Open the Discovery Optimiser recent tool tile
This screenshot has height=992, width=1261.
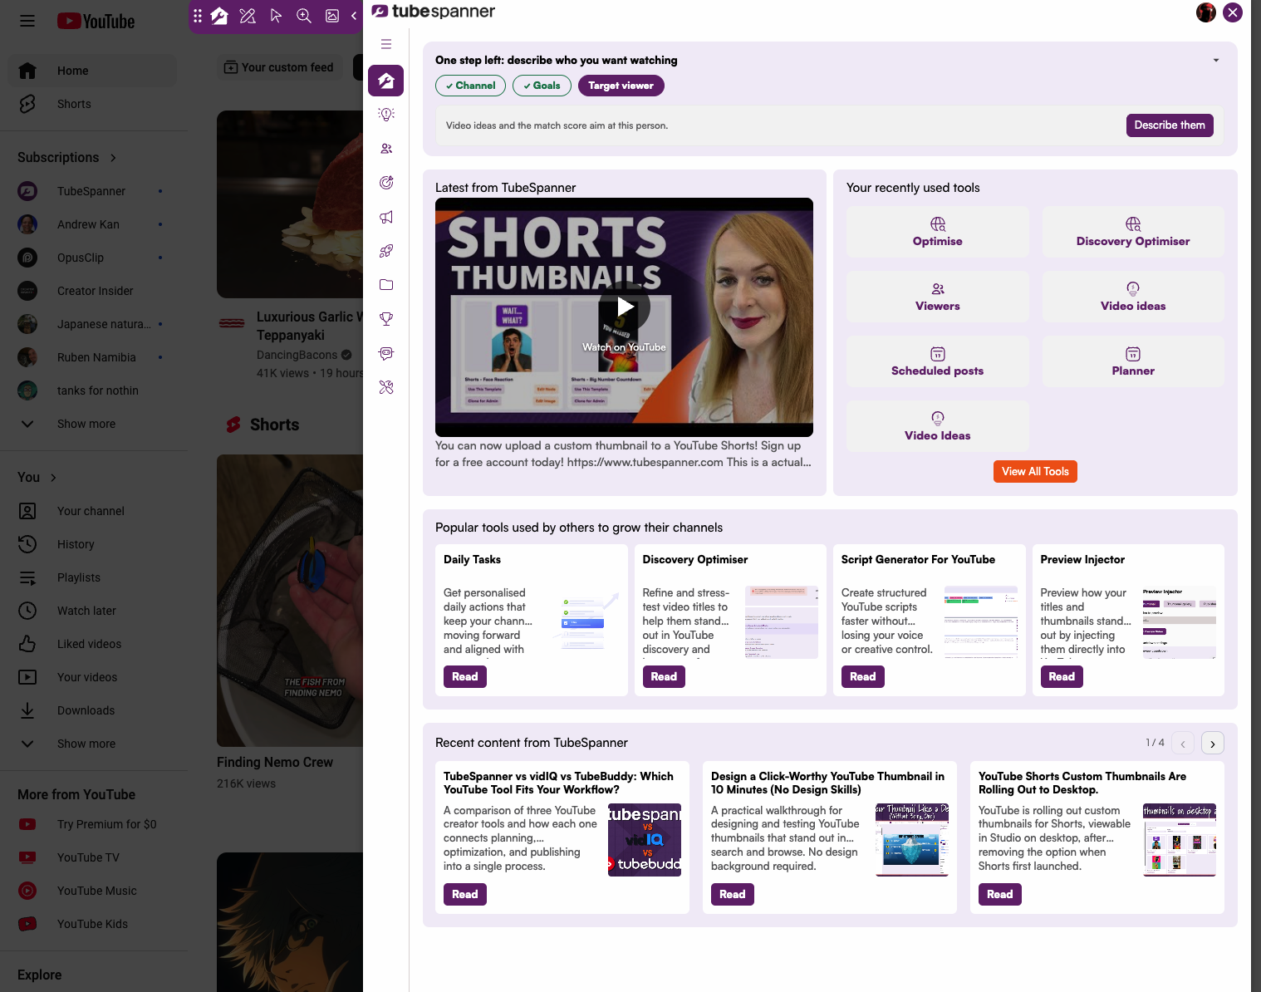pyautogui.click(x=1133, y=232)
